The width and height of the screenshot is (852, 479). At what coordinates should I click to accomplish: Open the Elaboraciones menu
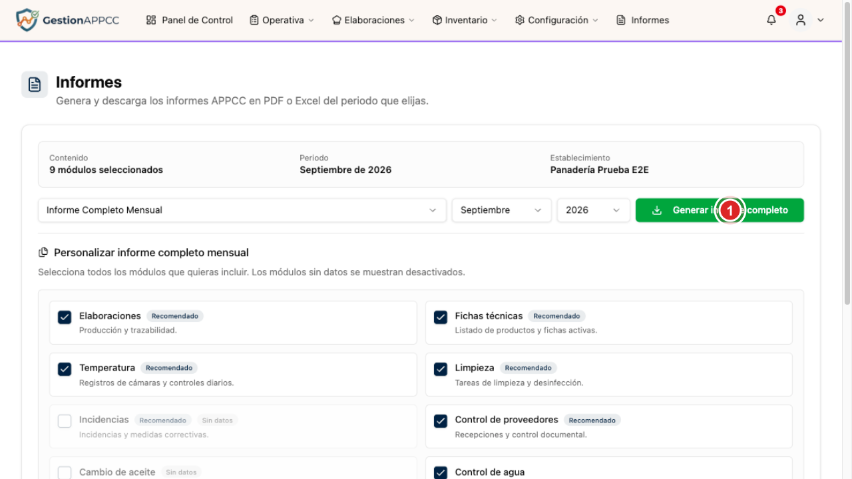(x=373, y=20)
